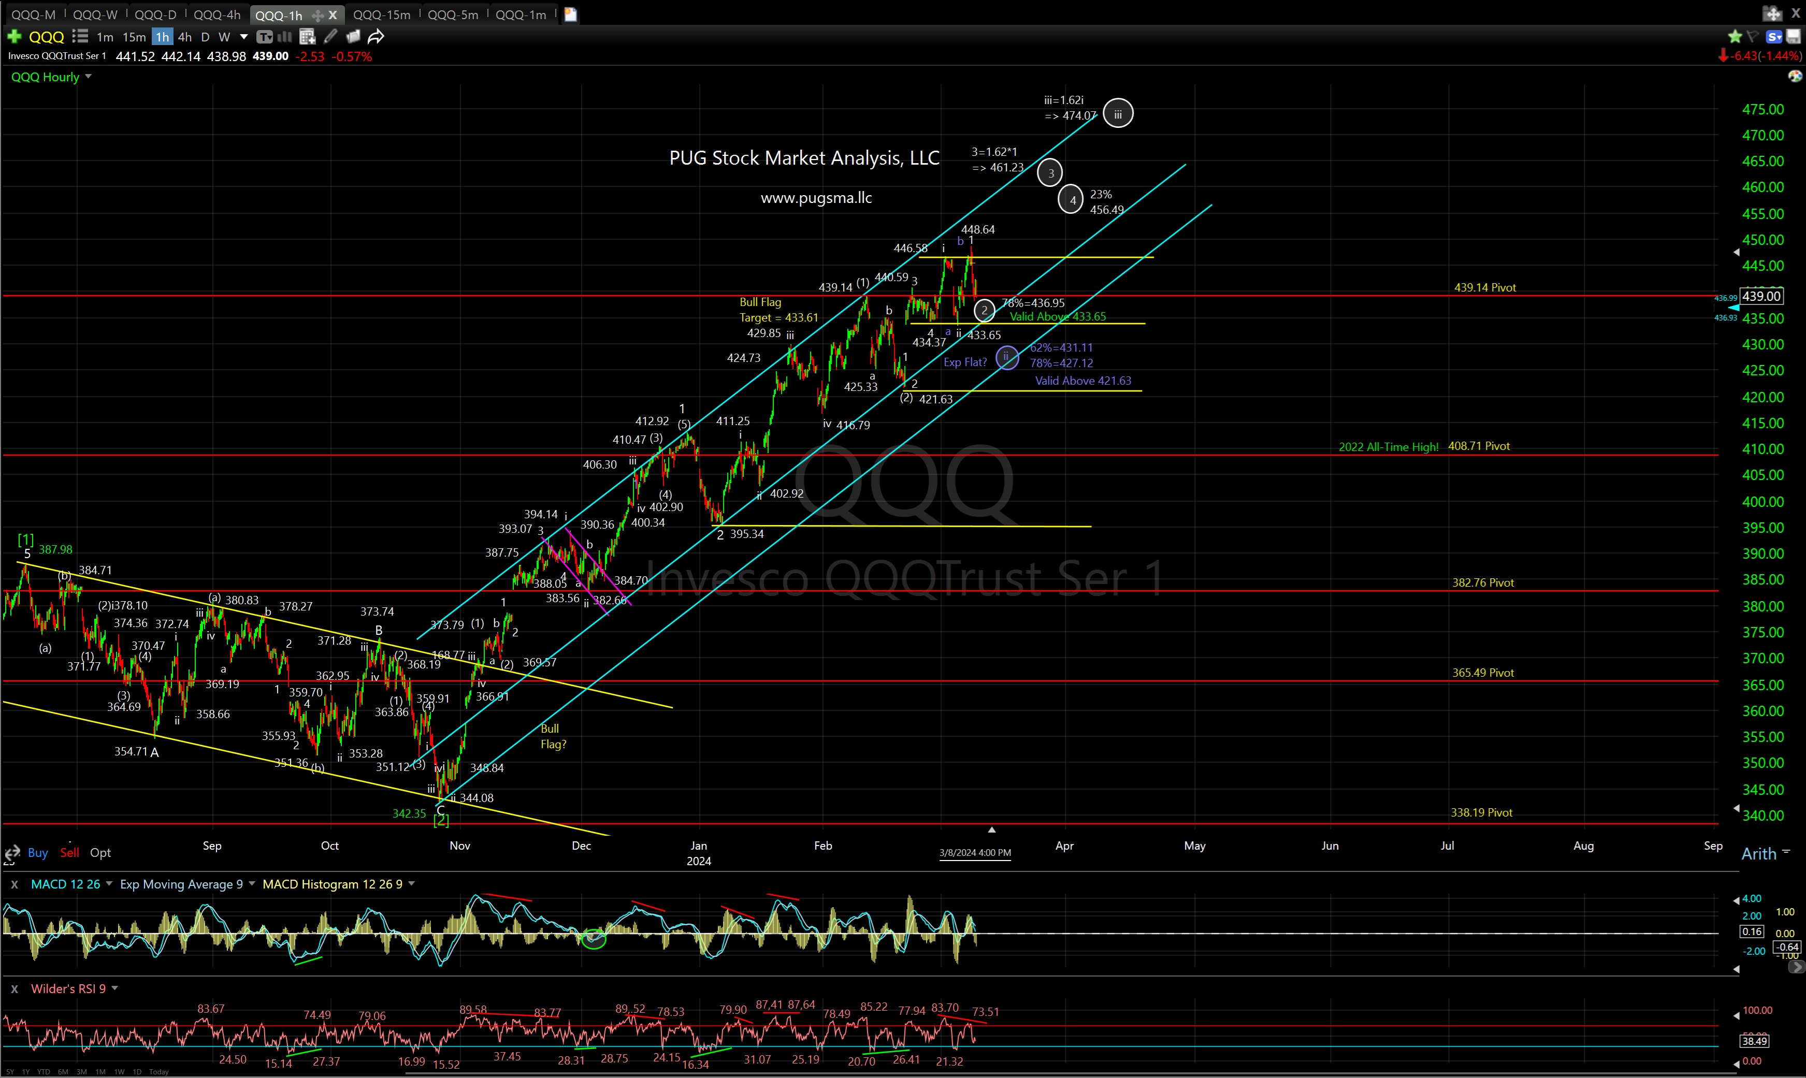The width and height of the screenshot is (1806, 1078).
Task: Click the Opt button next to Sell
Action: tap(100, 853)
